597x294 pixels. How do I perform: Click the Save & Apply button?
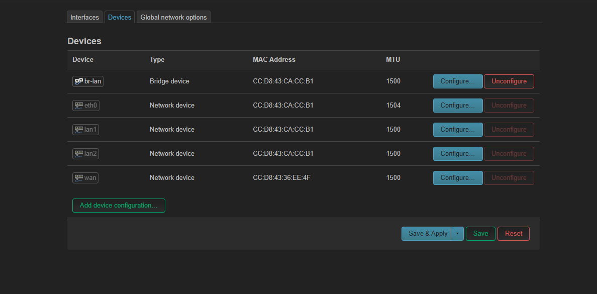coord(427,234)
